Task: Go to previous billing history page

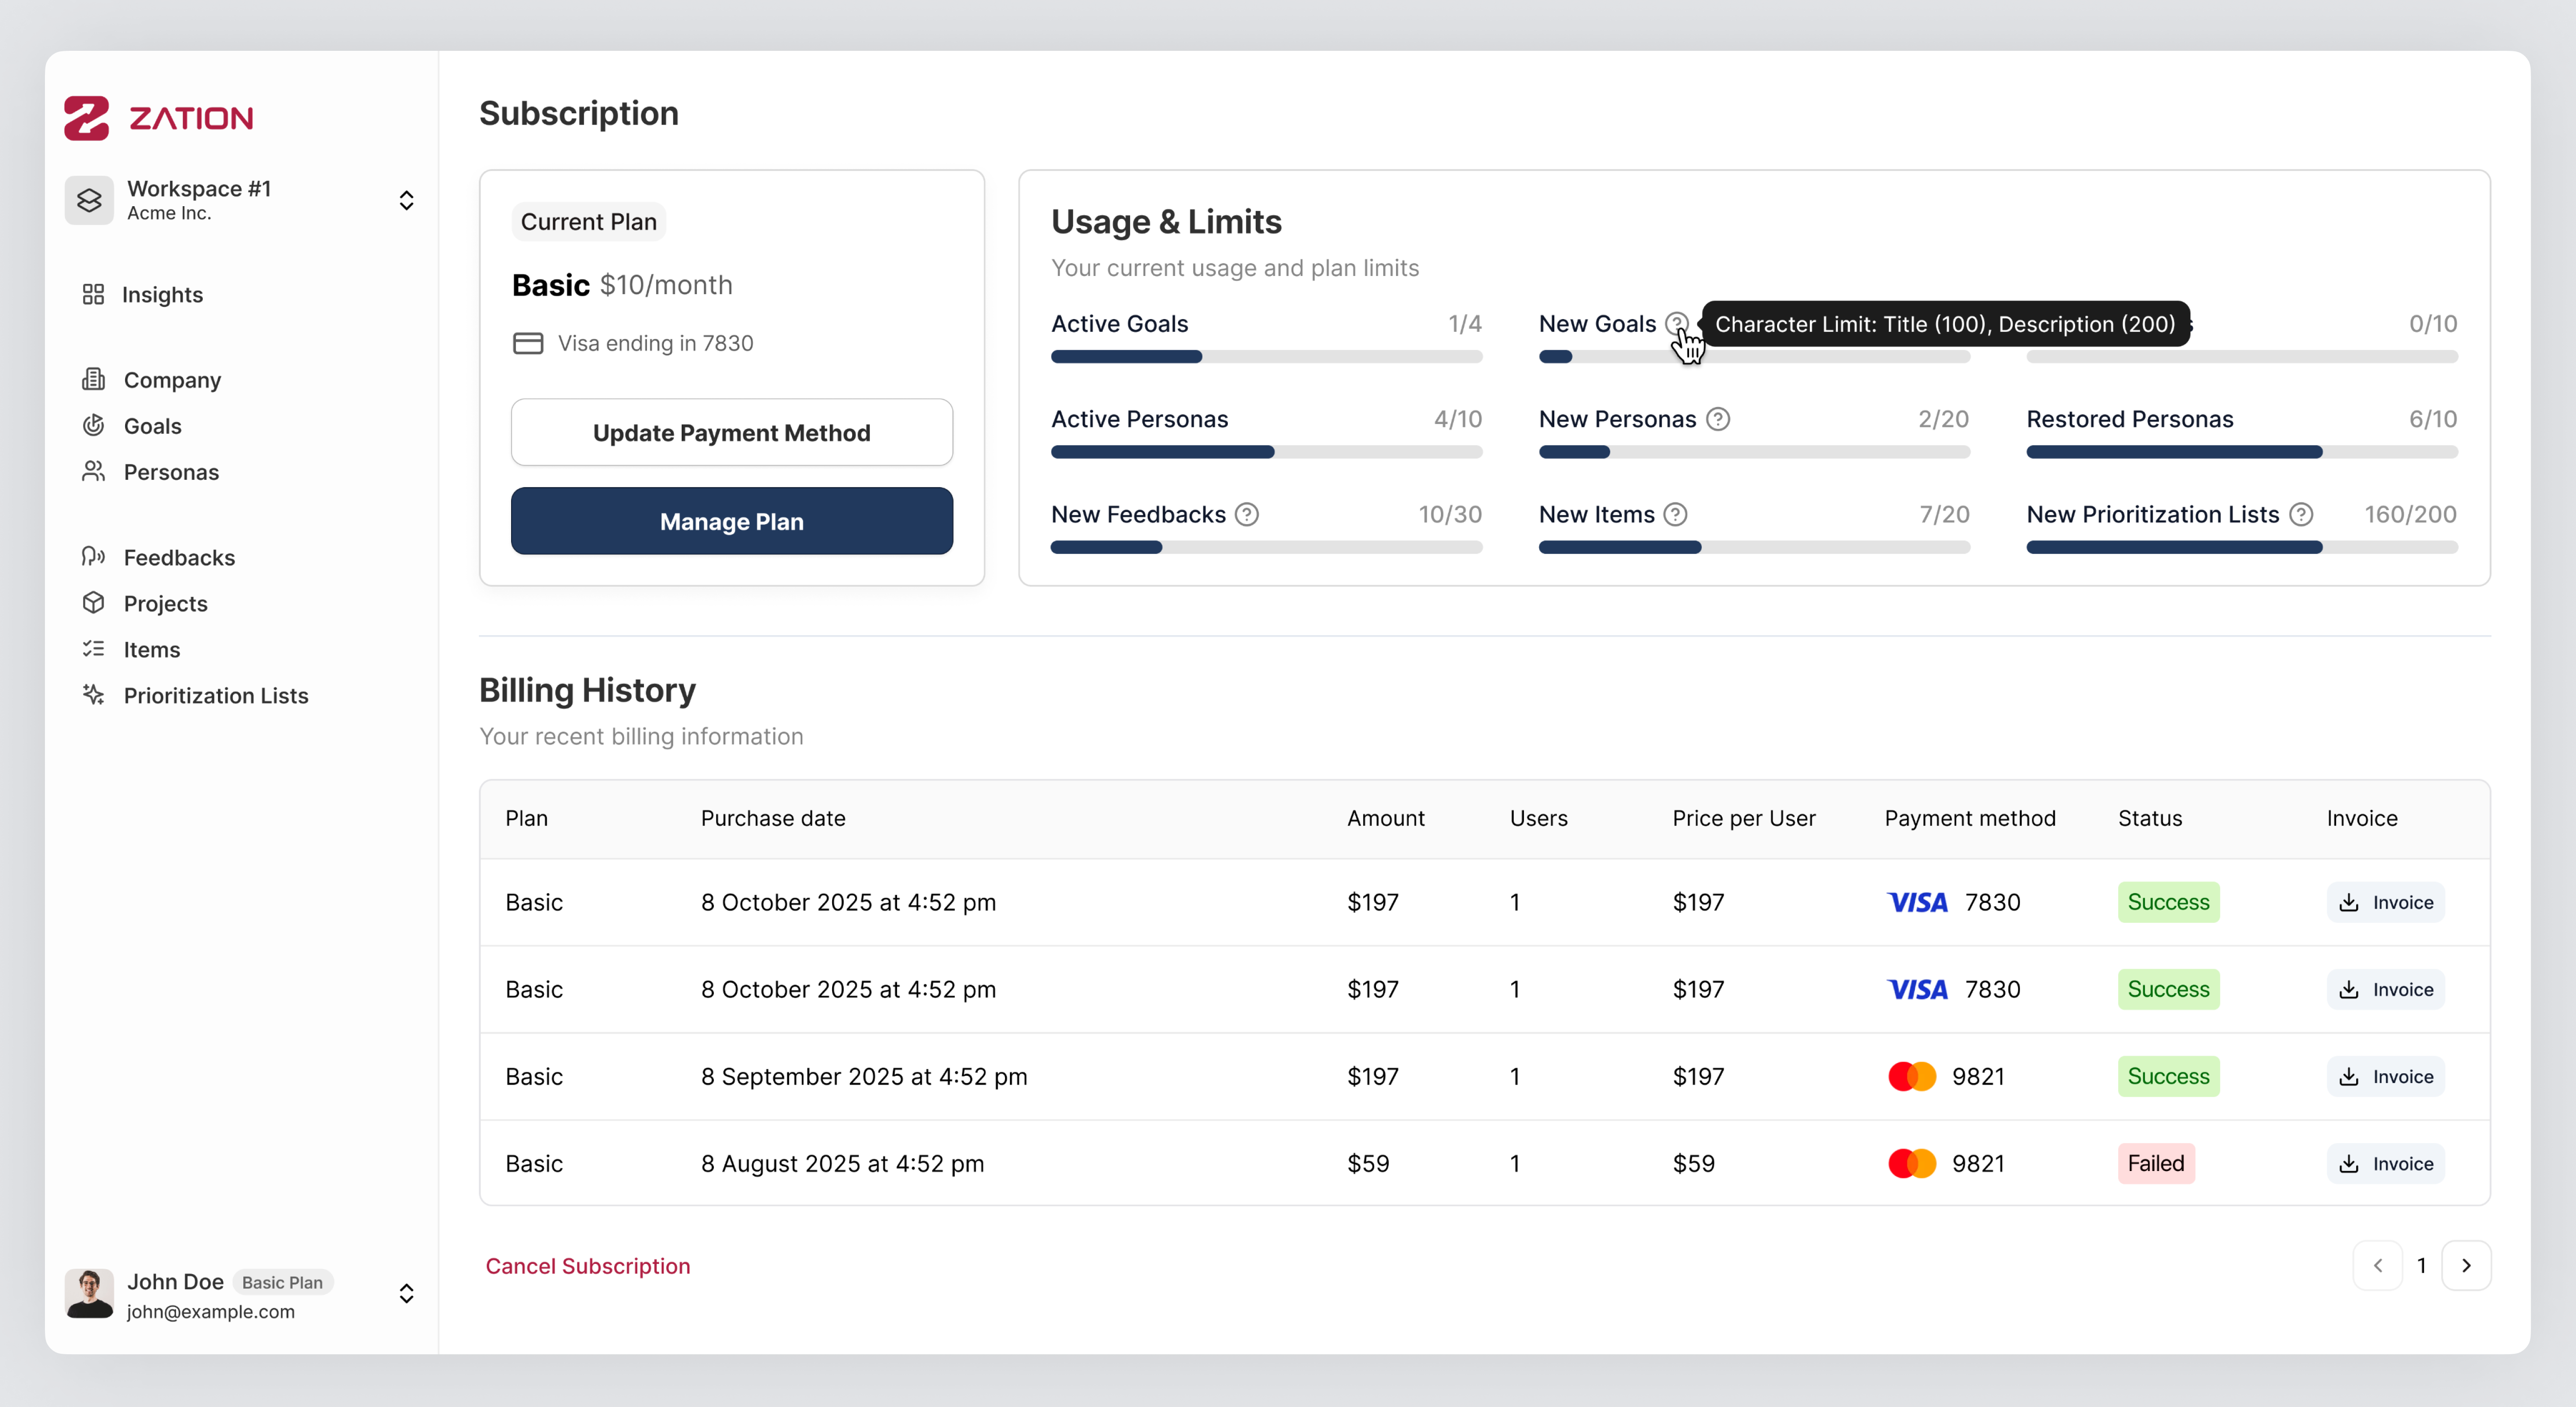Action: point(2378,1266)
